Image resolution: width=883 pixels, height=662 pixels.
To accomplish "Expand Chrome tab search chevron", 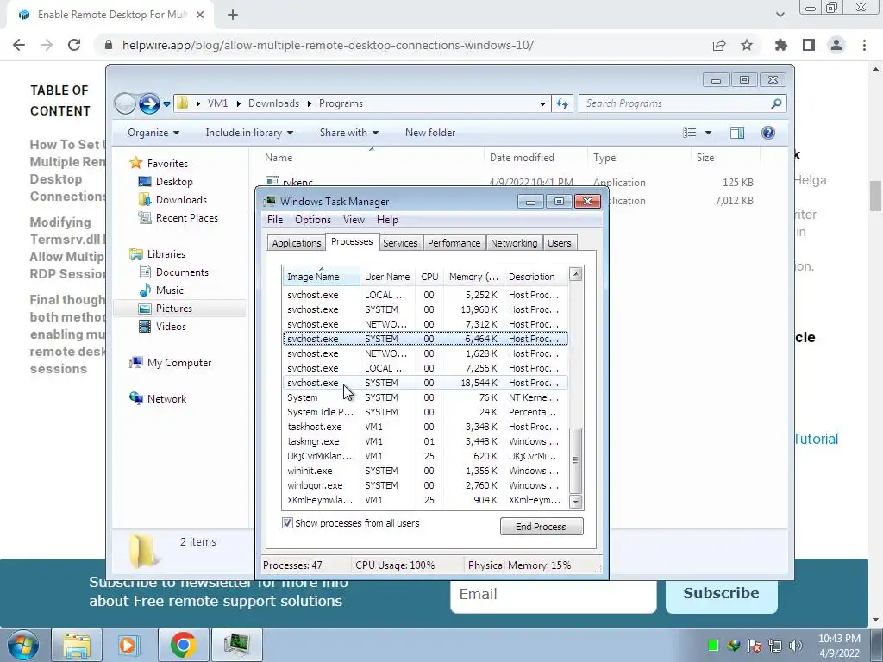I will 780,16.
